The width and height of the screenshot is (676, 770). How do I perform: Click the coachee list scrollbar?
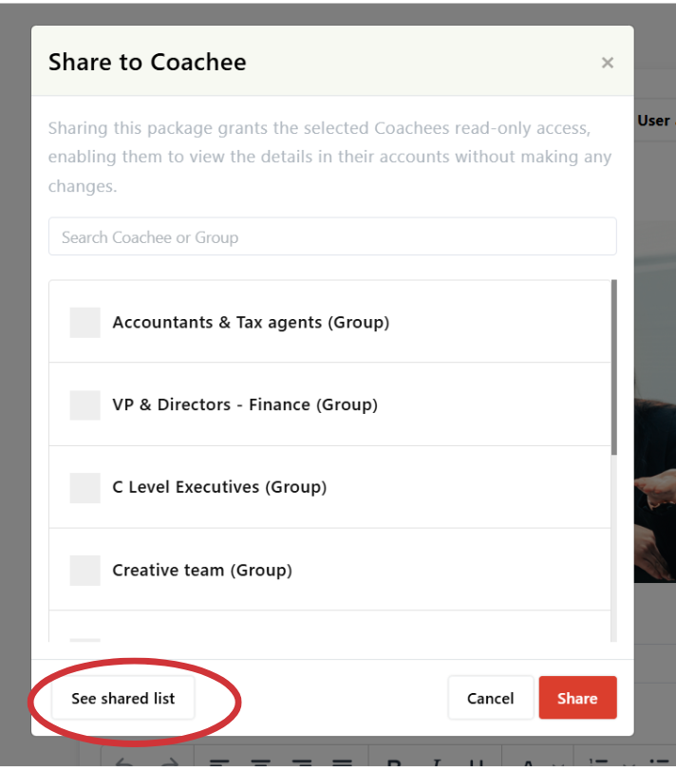click(x=614, y=370)
